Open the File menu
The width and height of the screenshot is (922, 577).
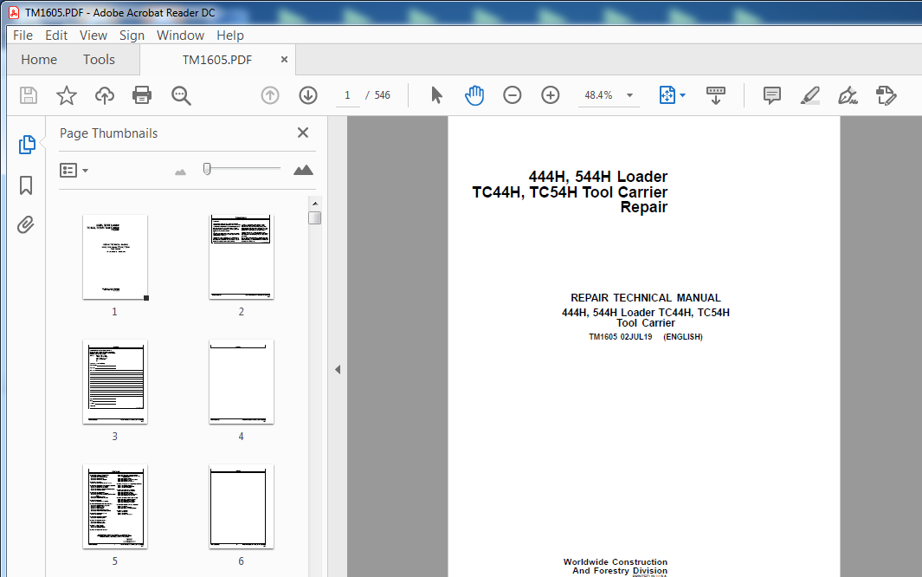(23, 36)
